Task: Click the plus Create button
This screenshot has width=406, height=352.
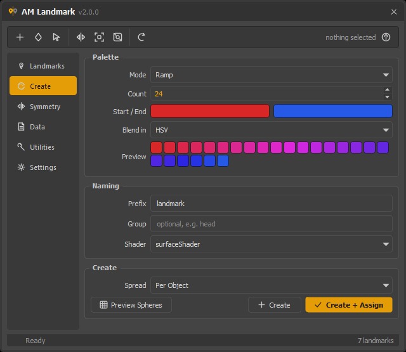Action: tap(275, 305)
